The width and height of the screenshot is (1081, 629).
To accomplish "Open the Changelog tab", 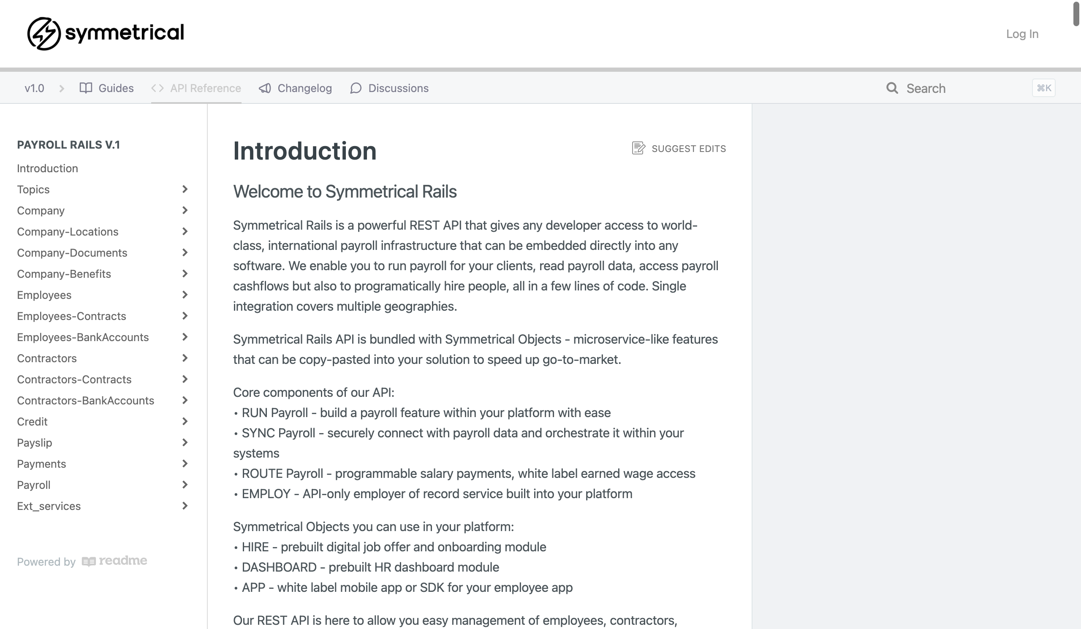I will (295, 88).
